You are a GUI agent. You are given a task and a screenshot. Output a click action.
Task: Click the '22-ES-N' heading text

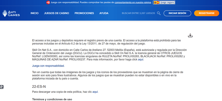coord(39,86)
